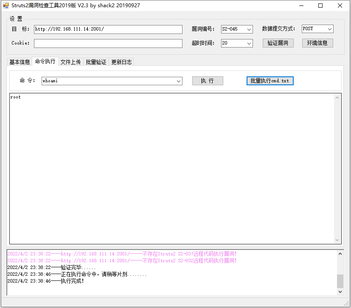Click the 执行完成 log line
This screenshot has width=351, height=308.
46,281
